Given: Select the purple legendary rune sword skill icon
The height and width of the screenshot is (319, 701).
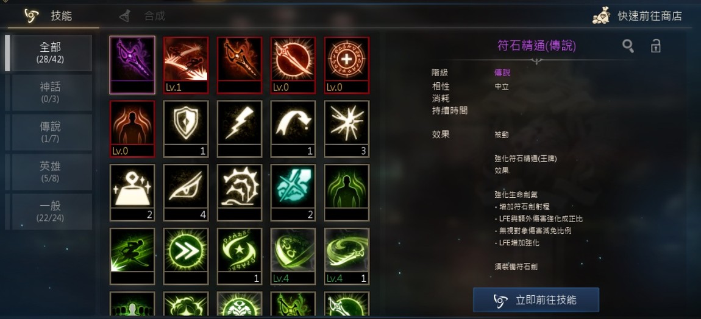Looking at the screenshot, I should pyautogui.click(x=132, y=65).
